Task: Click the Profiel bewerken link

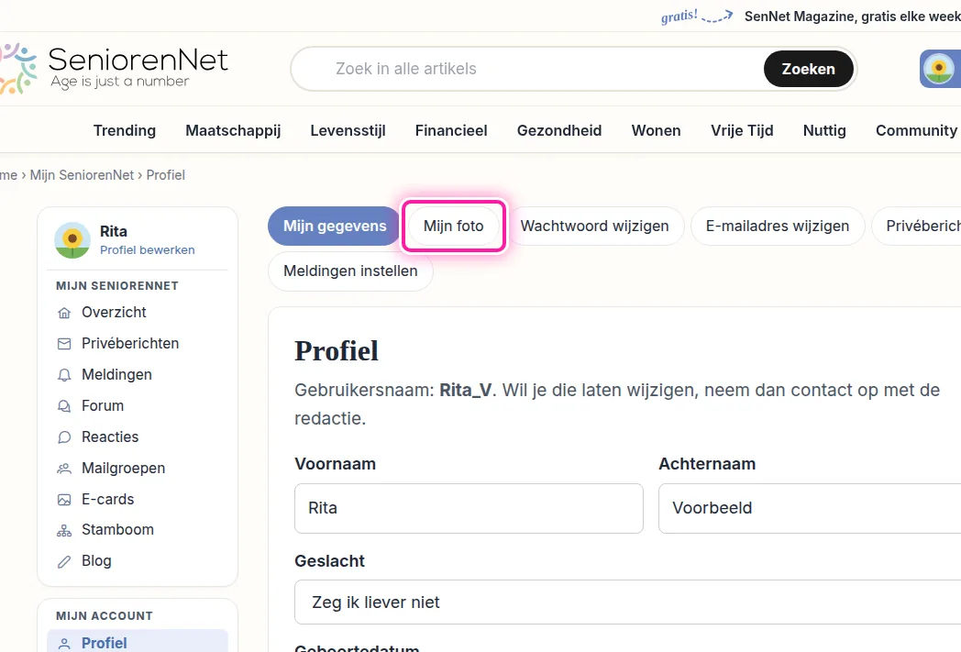Action: point(147,250)
